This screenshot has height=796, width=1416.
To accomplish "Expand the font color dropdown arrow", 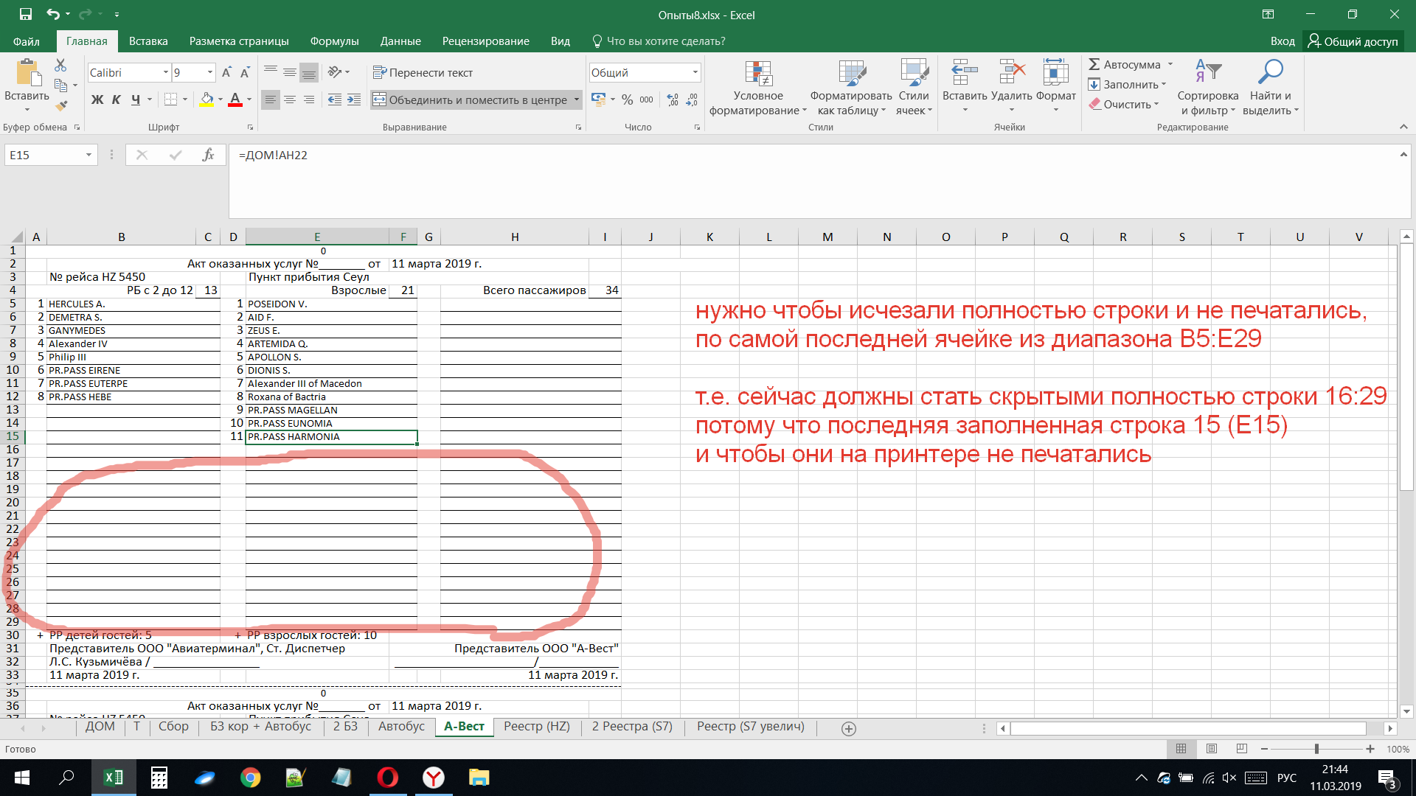I will tap(249, 99).
